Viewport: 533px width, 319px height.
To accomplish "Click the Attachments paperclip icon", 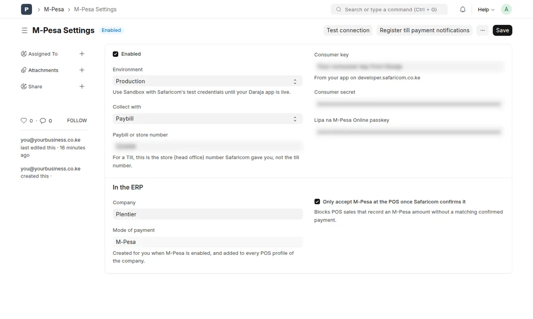I will point(24,70).
